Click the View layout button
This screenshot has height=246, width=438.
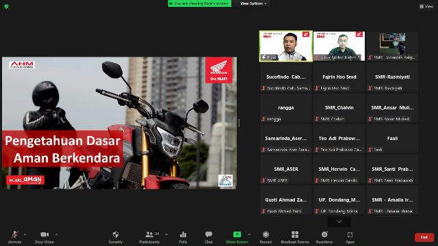tap(426, 6)
